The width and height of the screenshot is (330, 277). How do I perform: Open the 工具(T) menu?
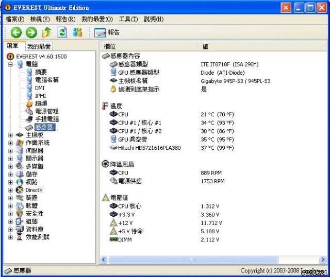[128, 19]
